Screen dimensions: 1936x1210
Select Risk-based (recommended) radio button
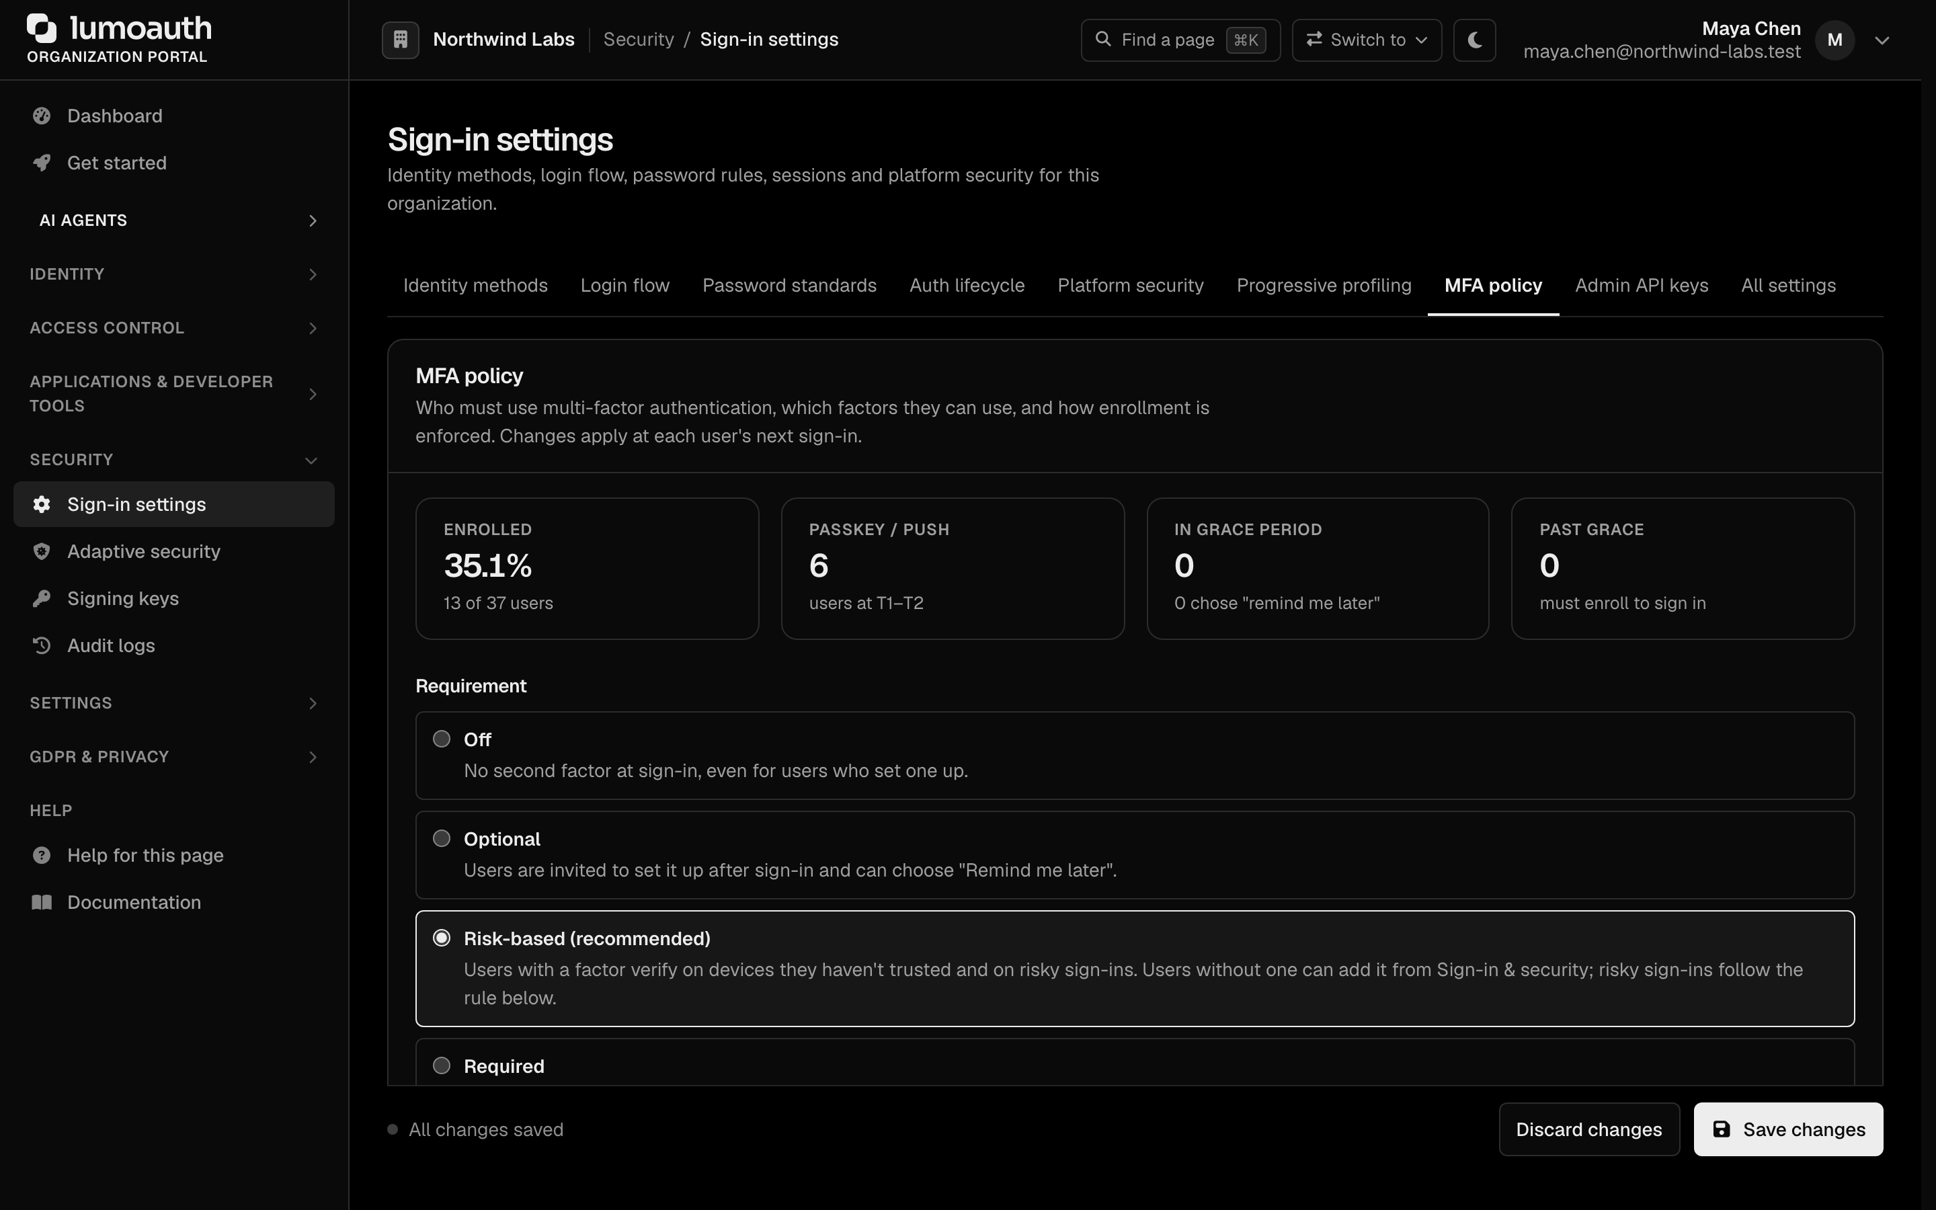tap(442, 938)
